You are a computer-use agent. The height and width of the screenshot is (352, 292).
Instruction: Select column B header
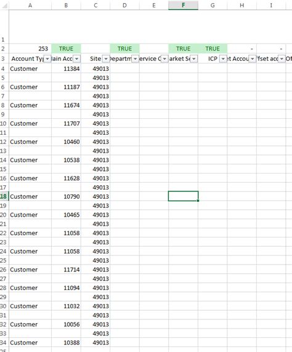coord(66,6)
